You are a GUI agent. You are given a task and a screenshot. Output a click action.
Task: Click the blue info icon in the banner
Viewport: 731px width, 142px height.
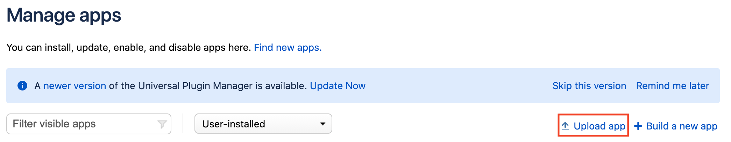22,86
